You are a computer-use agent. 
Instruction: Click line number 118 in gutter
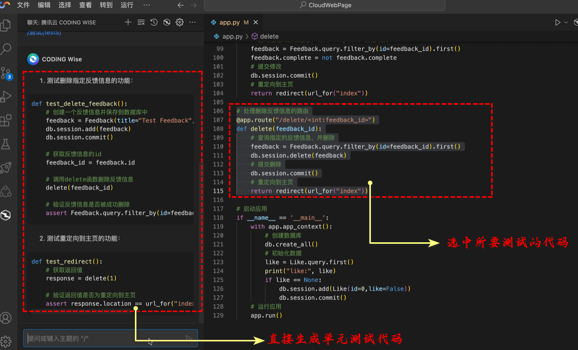(x=218, y=217)
